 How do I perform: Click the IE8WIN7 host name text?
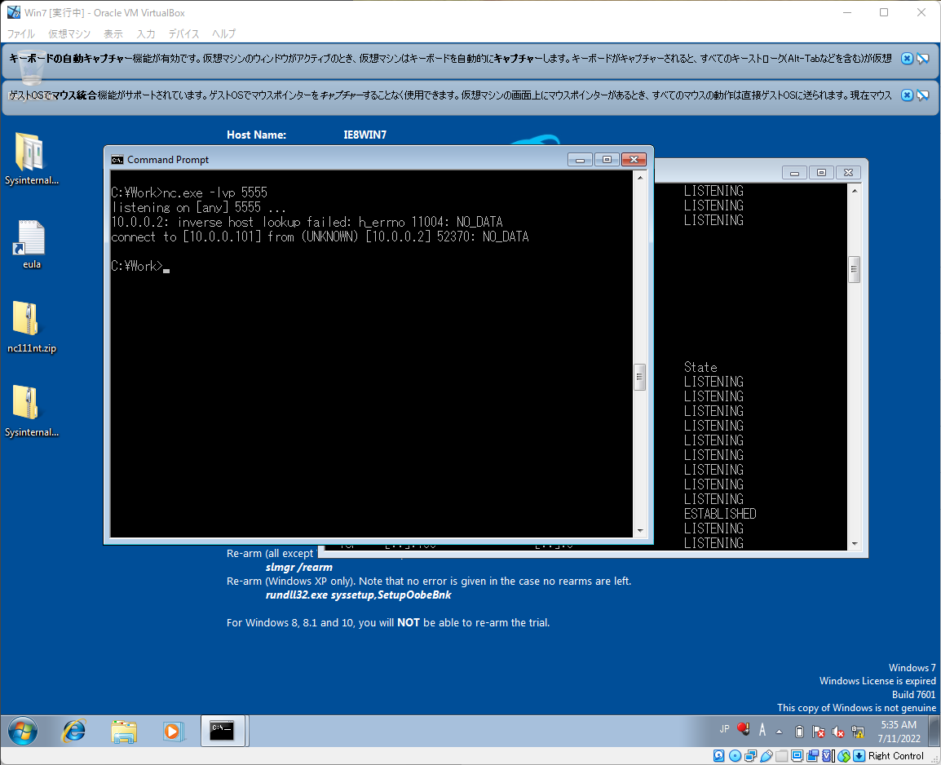(364, 135)
